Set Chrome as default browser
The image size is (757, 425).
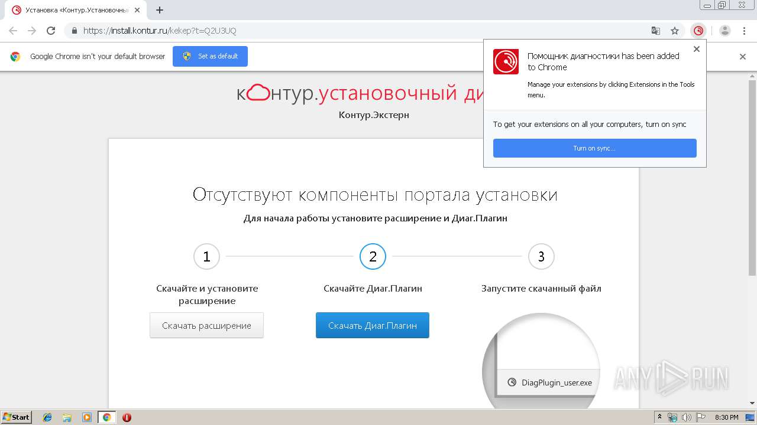coord(210,56)
